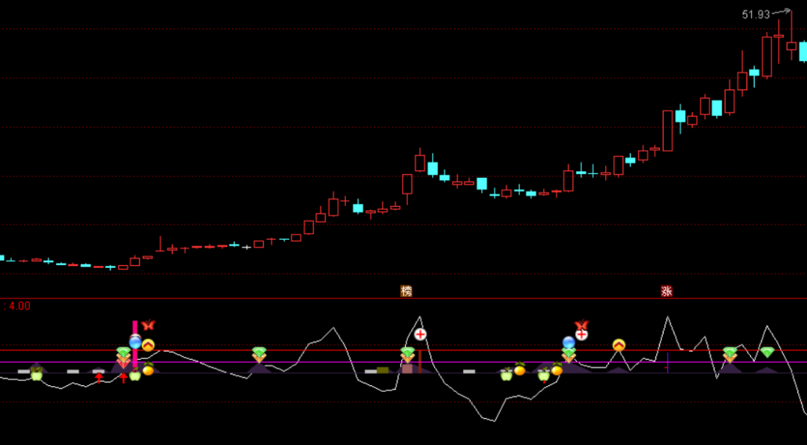Click the 51.93 high price label
The height and width of the screenshot is (445, 807).
[x=755, y=15]
